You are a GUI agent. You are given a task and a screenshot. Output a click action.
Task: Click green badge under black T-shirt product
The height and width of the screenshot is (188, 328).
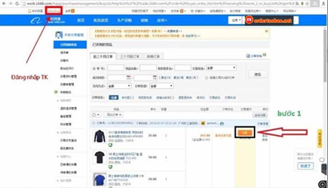pyautogui.click(x=110, y=167)
